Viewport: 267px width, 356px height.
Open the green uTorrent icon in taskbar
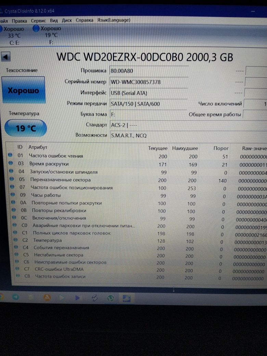(x=111, y=298)
